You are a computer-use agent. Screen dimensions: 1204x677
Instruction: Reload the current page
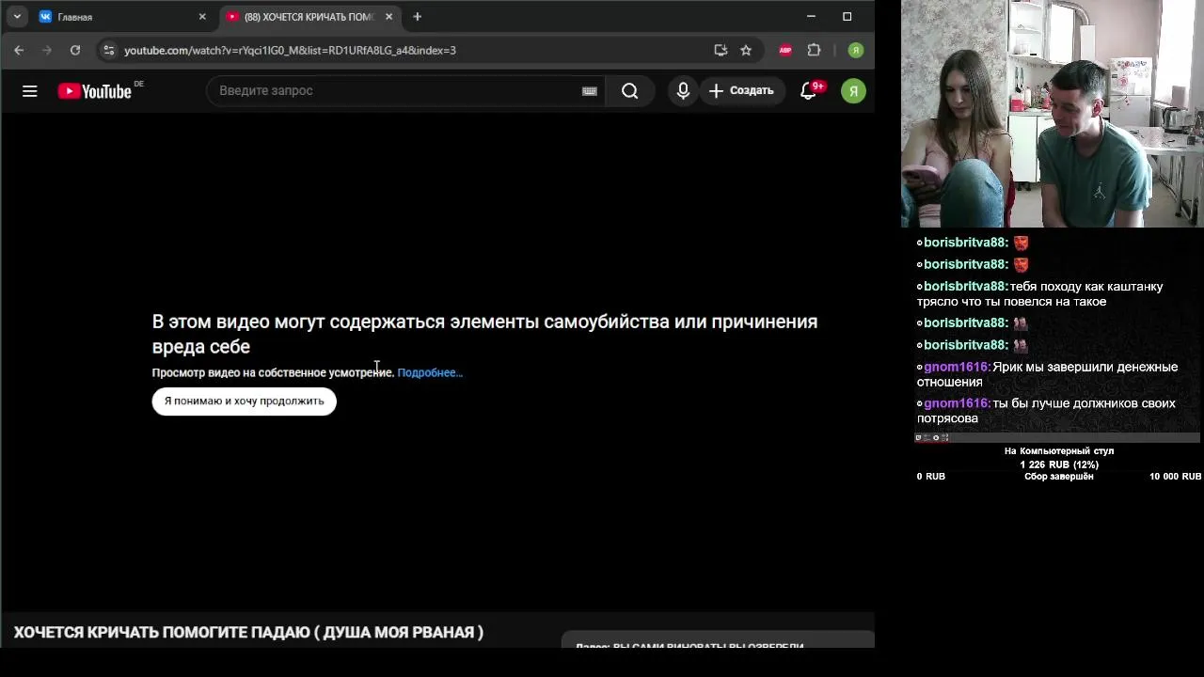(75, 50)
